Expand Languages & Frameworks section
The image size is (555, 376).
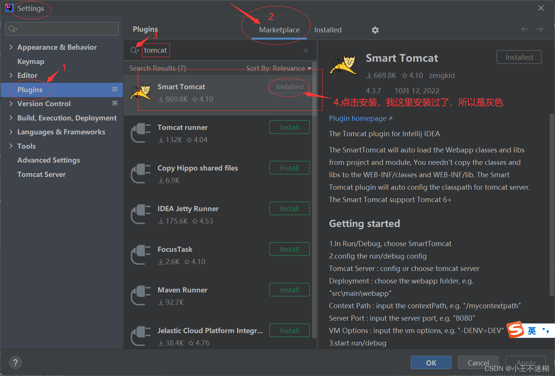click(11, 132)
